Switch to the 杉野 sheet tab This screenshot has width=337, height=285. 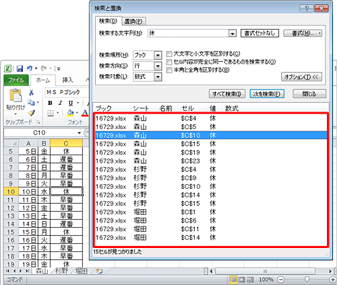(x=62, y=271)
